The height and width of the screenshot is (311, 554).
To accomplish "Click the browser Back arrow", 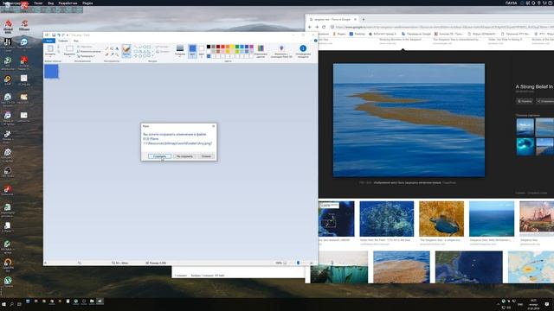I will (x=310, y=27).
